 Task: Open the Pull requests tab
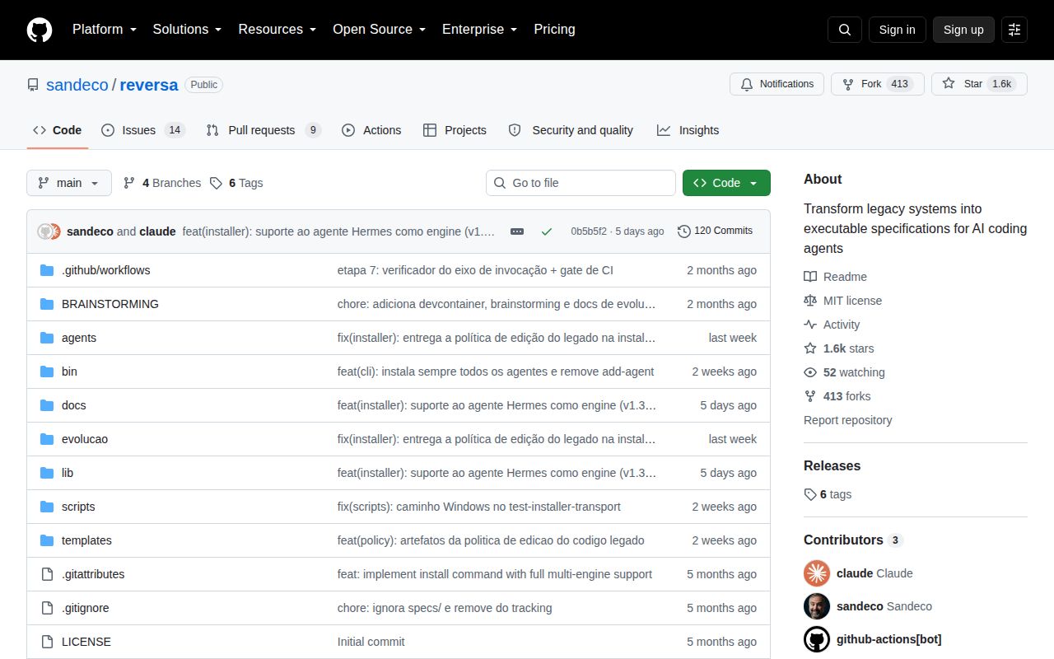263,130
